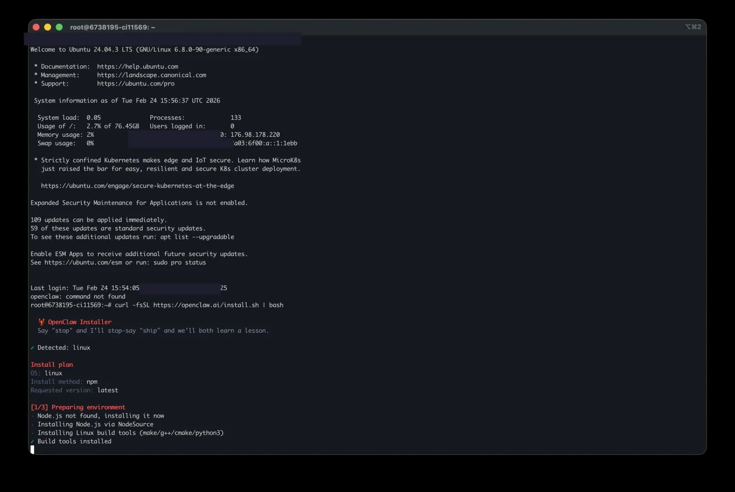
Task: Click the 'Requested version: latest' line
Action: [74, 391]
